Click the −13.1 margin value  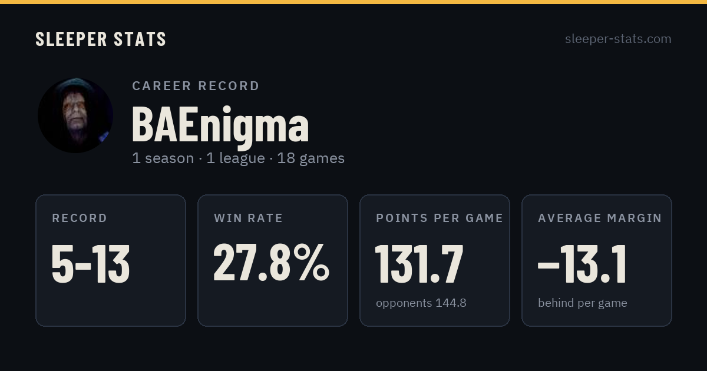coord(582,263)
